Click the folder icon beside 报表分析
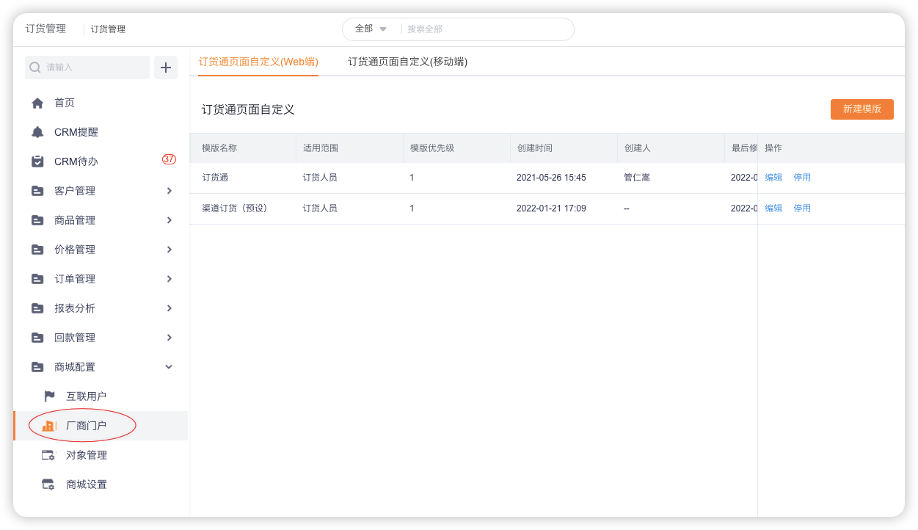This screenshot has height=530, width=918. point(37,308)
